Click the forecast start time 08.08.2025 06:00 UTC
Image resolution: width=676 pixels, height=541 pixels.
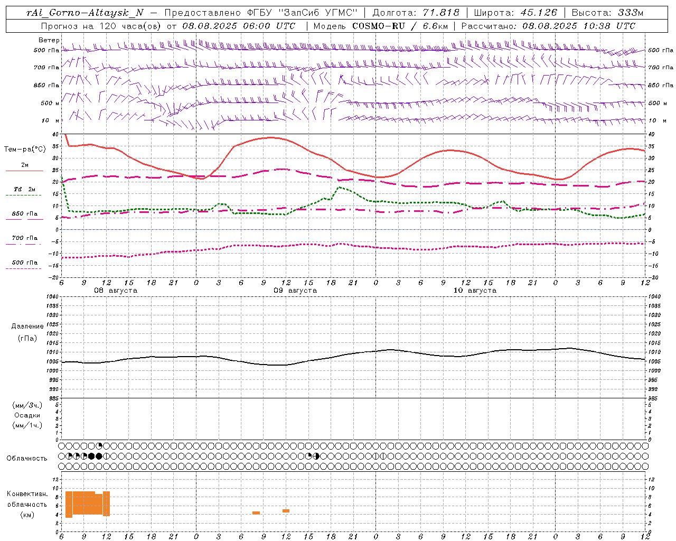[239, 26]
